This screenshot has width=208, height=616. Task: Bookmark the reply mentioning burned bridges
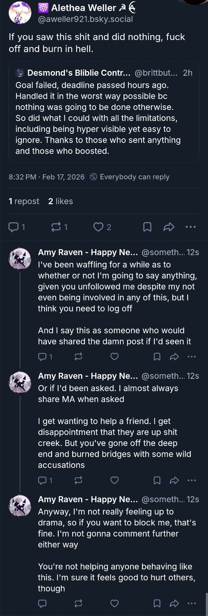pyautogui.click(x=157, y=480)
